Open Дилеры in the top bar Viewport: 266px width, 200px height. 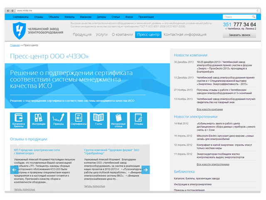(x=101, y=17)
